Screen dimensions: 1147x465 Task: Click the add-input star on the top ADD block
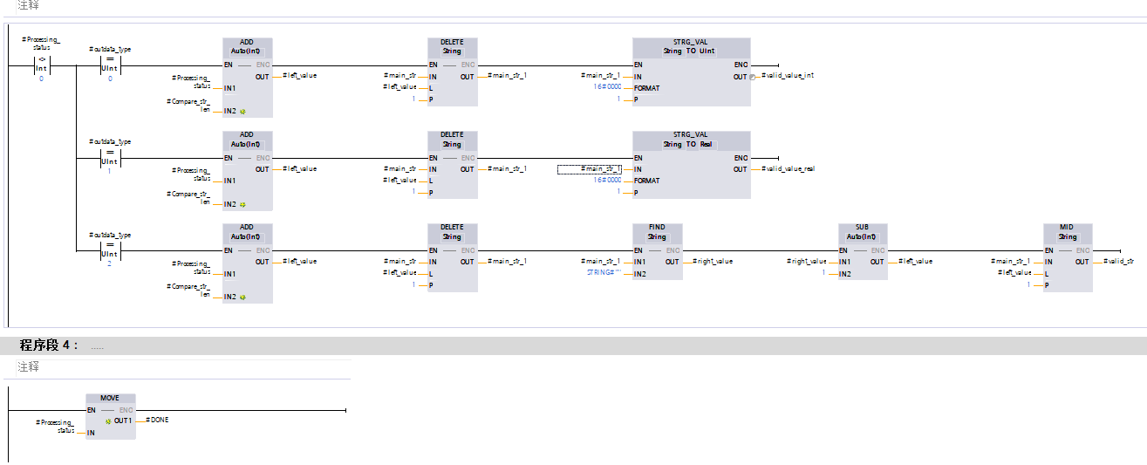[x=242, y=112]
